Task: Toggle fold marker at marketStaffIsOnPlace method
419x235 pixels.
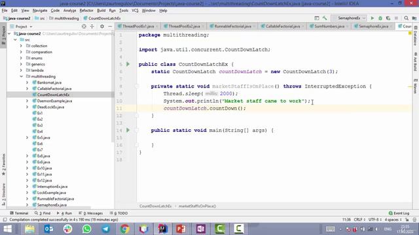Action: pyautogui.click(x=137, y=86)
